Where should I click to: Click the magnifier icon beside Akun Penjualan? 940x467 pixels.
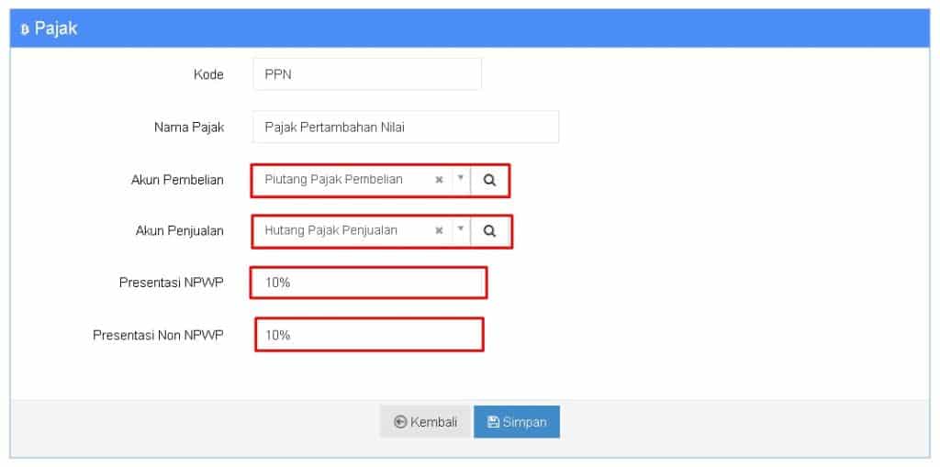coord(490,231)
